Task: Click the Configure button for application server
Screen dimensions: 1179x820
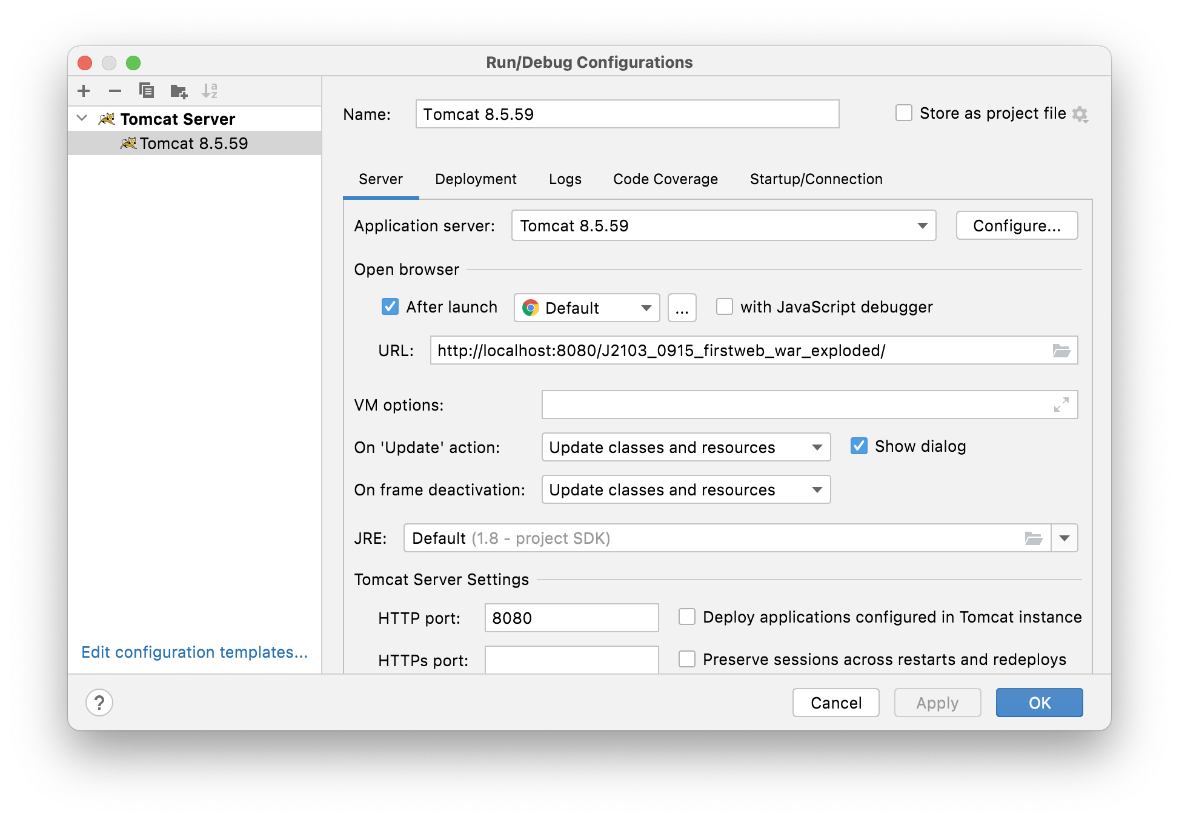Action: pos(1015,225)
